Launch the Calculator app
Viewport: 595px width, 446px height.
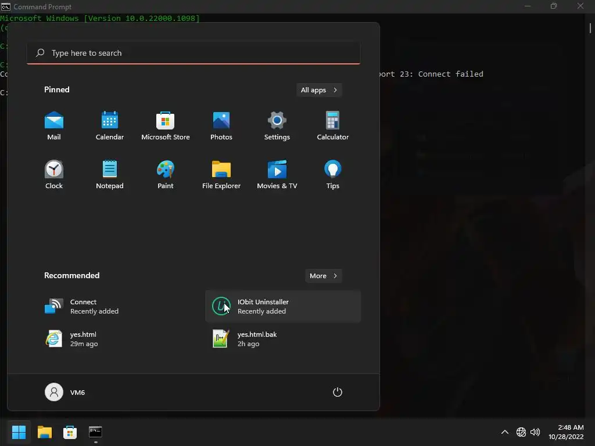[333, 126]
